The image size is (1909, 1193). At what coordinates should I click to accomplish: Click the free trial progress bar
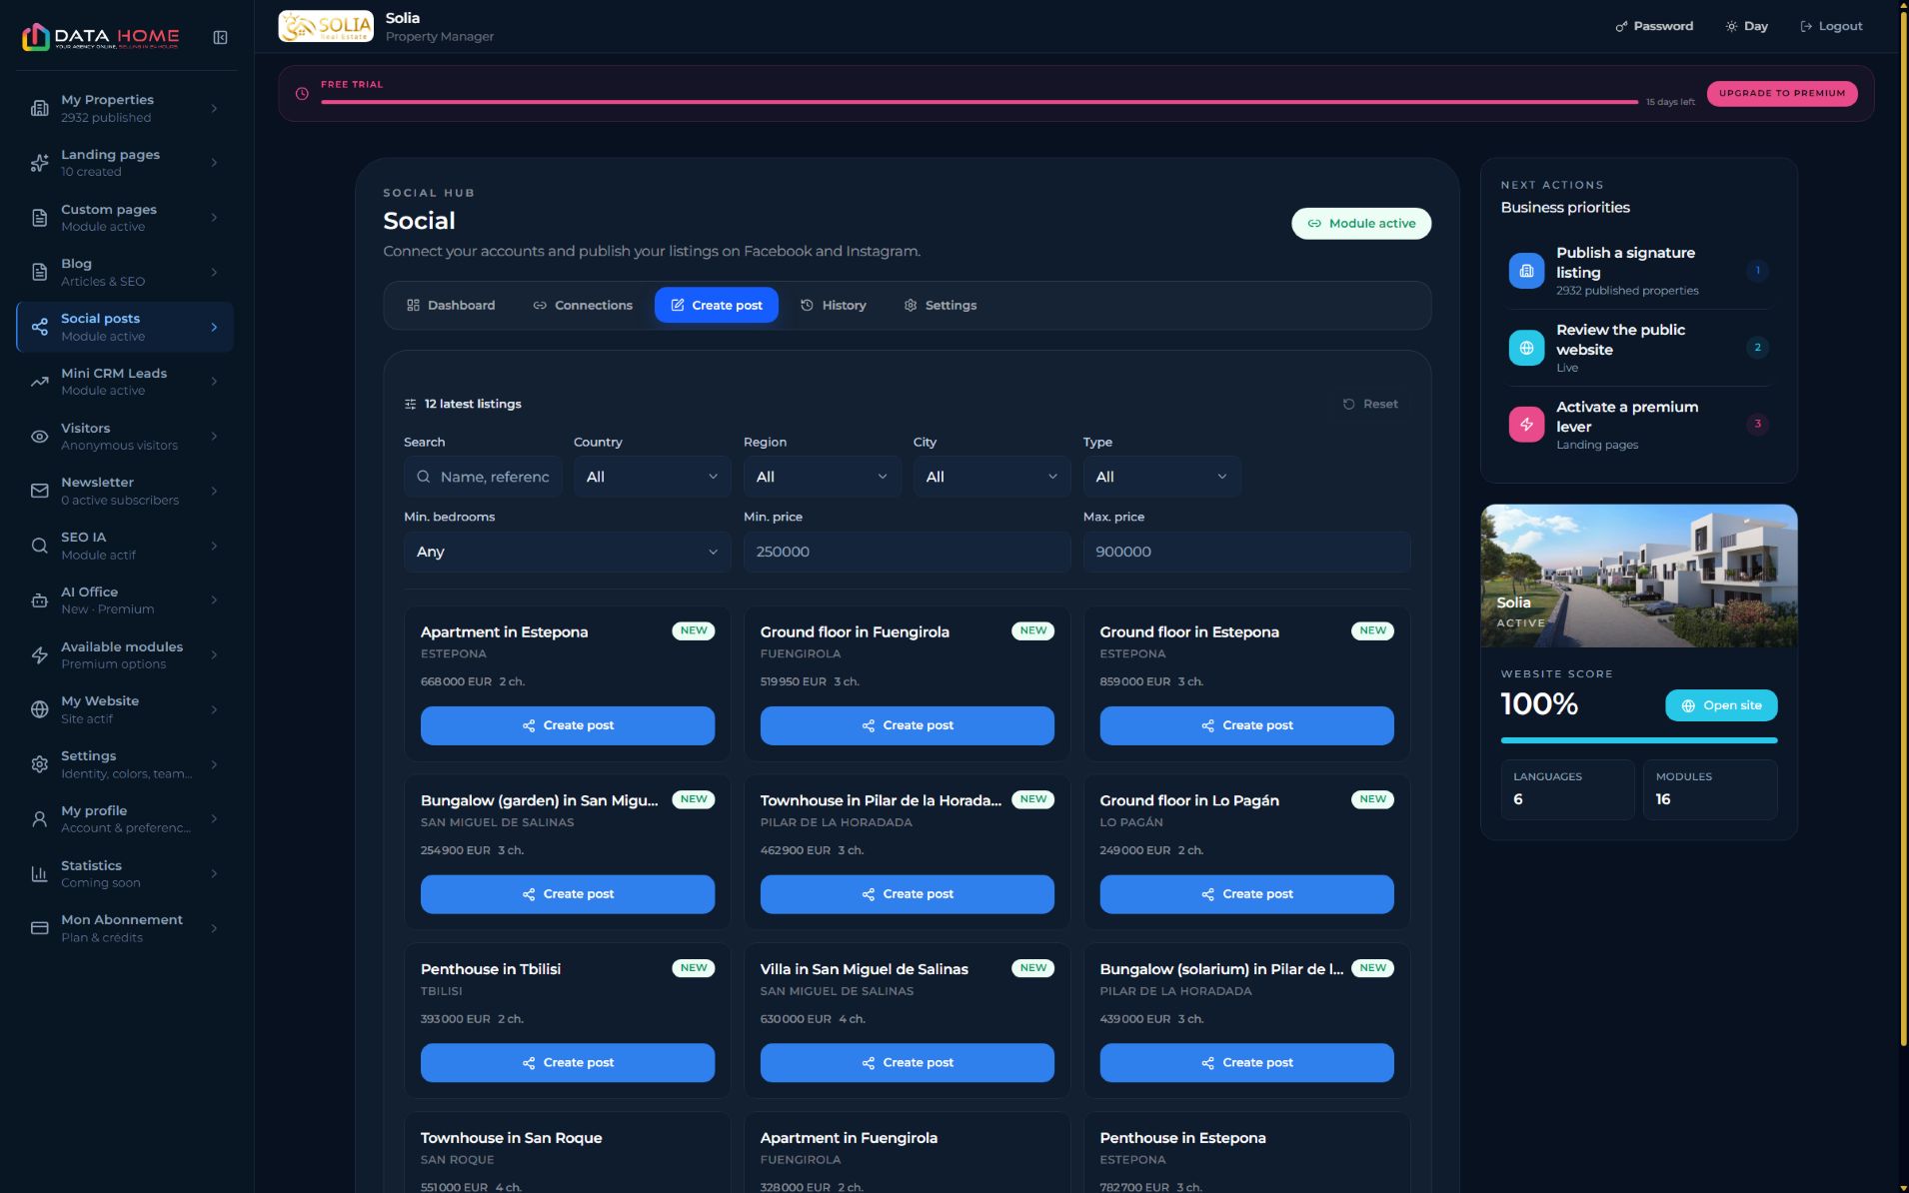pyautogui.click(x=979, y=102)
